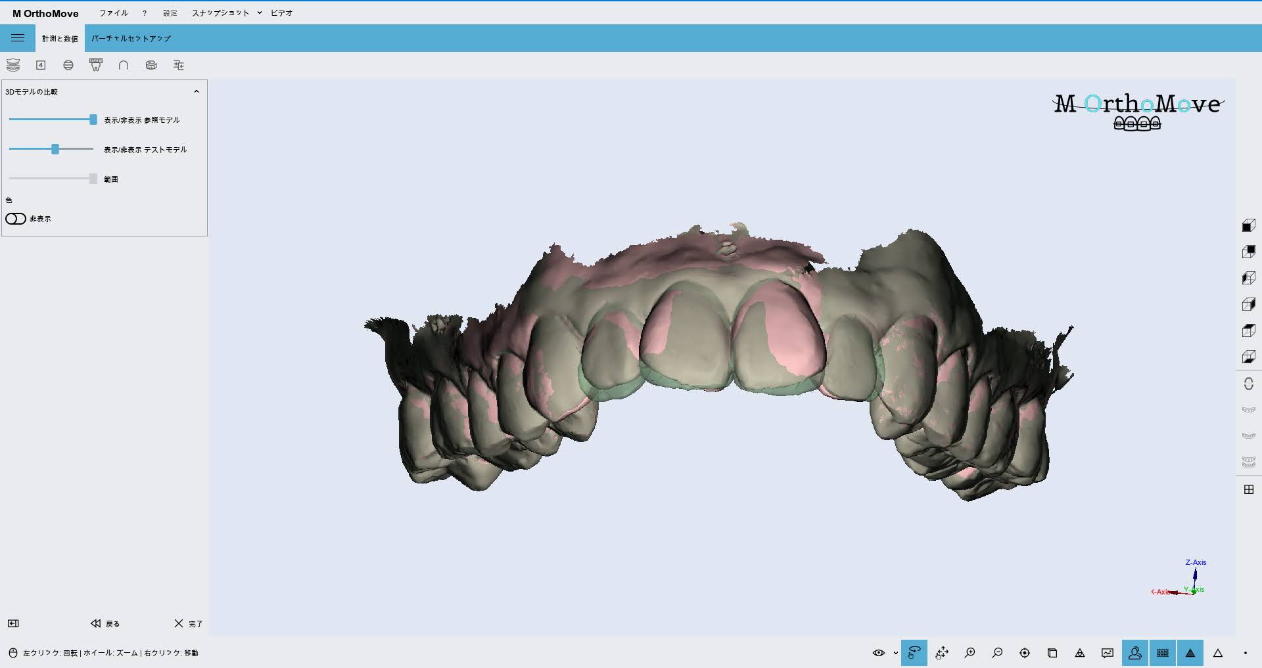The image size is (1262, 668).
Task: Open the ファイル menu
Action: tap(113, 13)
